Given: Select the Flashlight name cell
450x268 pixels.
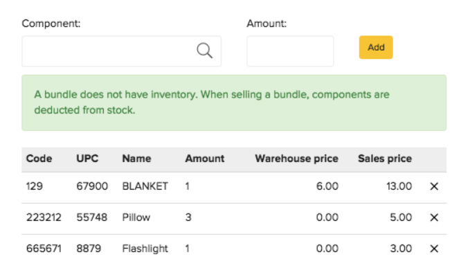Looking at the screenshot, I should (x=145, y=249).
